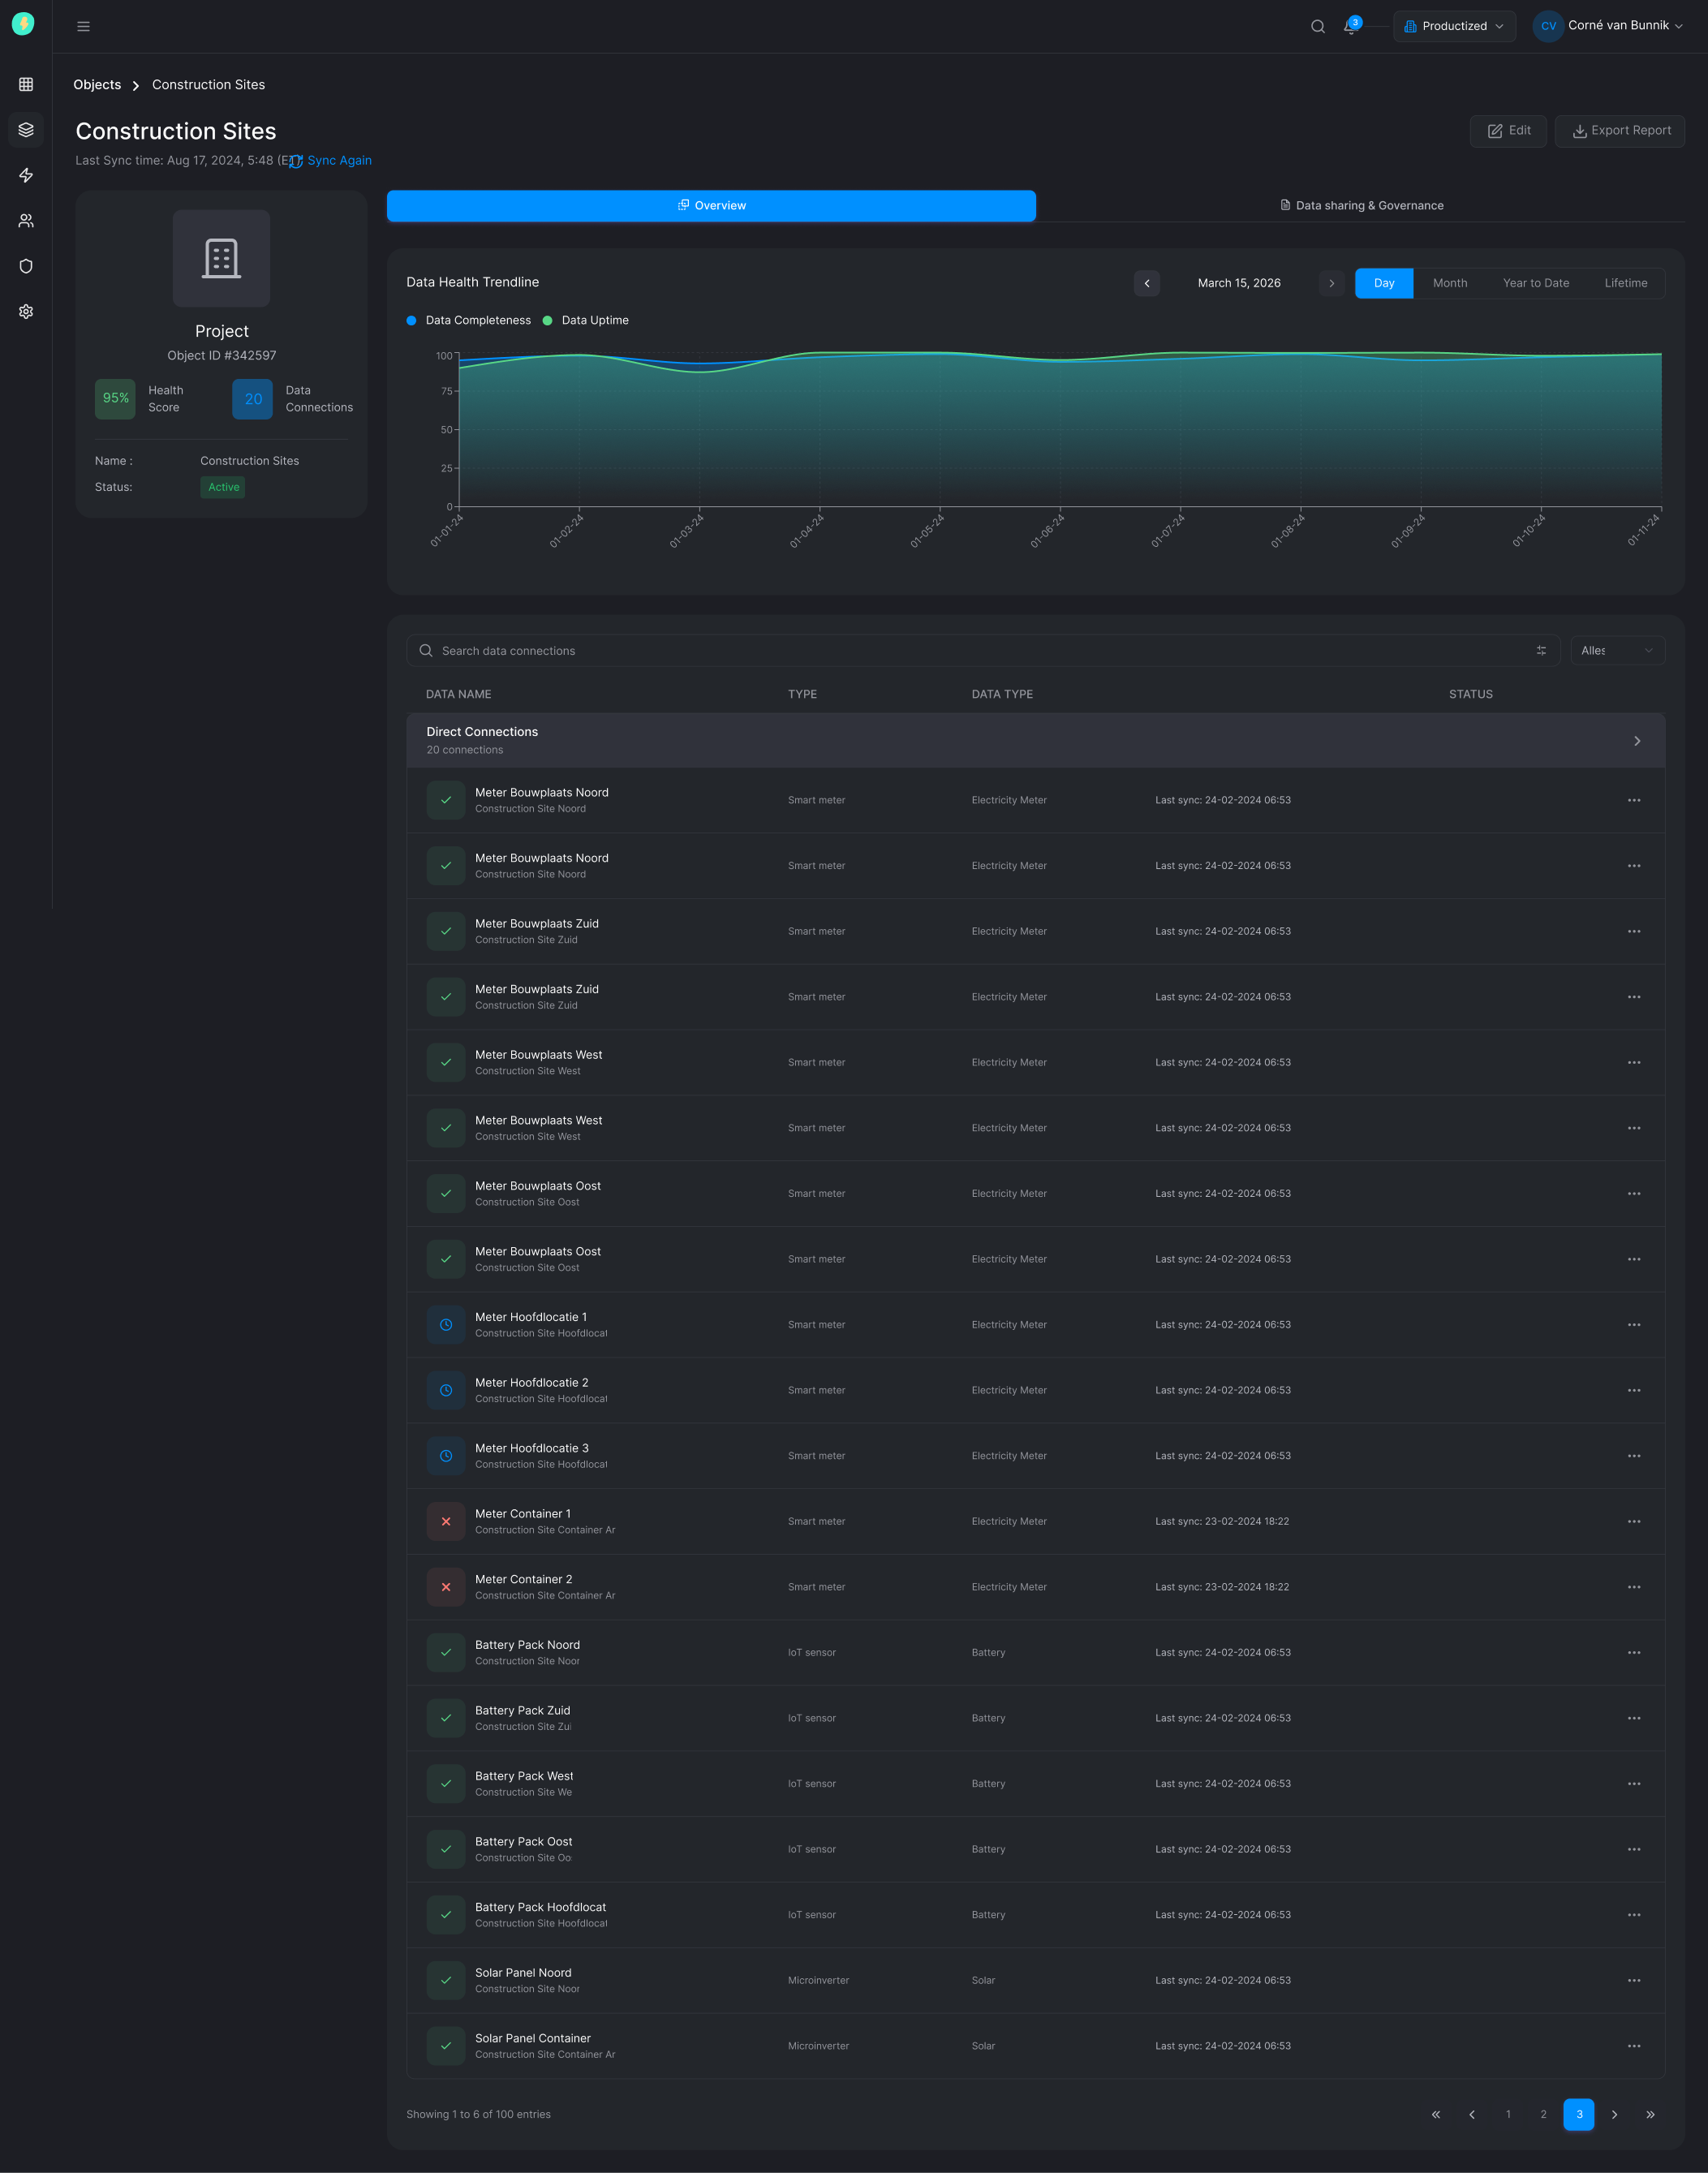Viewport: 1708px width, 2173px height.
Task: Open the notifications bell showing 3 alerts
Action: 1350,27
